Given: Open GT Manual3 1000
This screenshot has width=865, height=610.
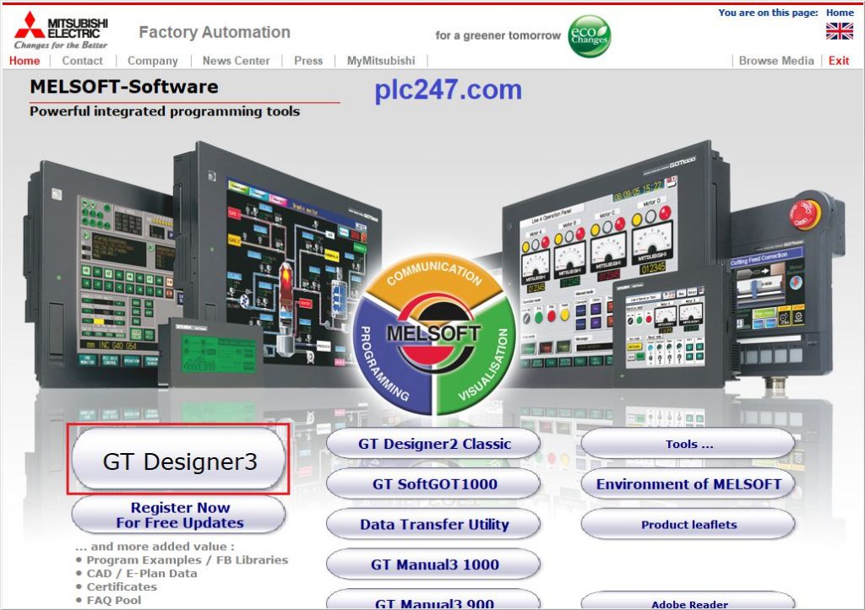Looking at the screenshot, I should pos(433,564).
